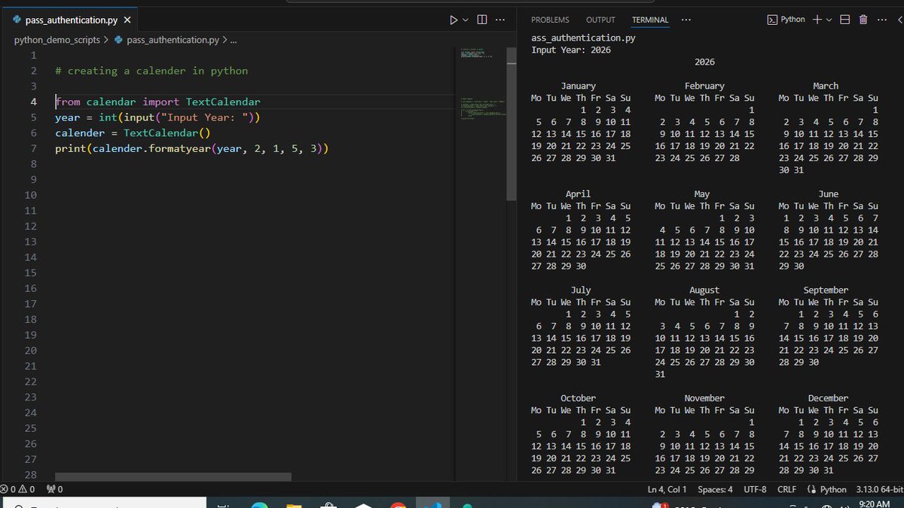Change end of line sequence CRLF
The width and height of the screenshot is (904, 508).
point(786,489)
